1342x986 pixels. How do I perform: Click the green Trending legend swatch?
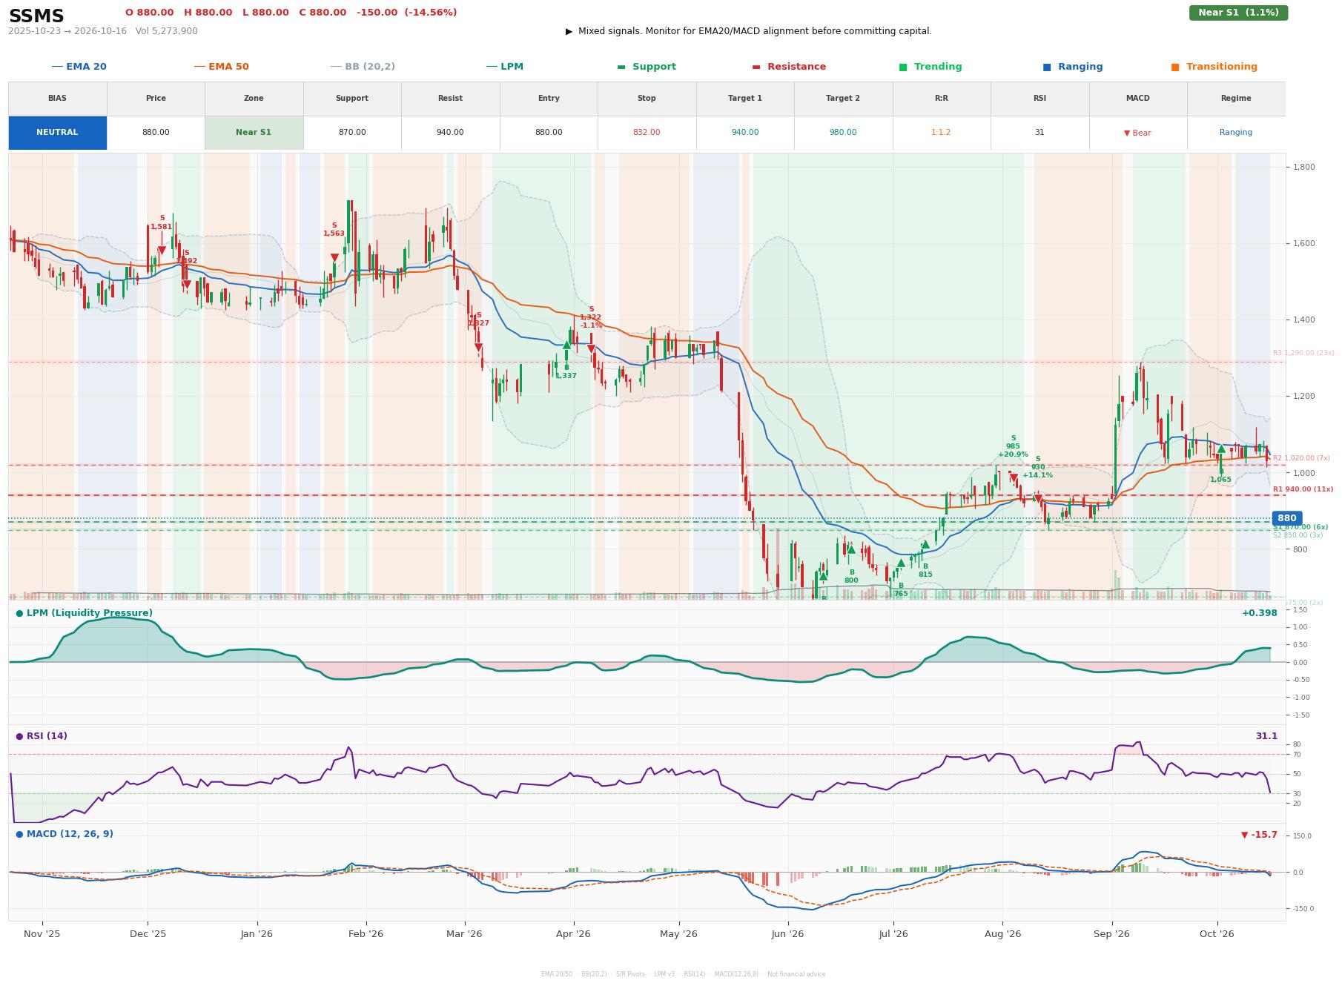pos(903,67)
